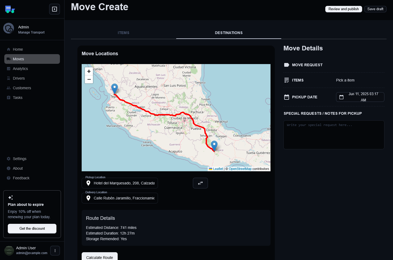Switch to the ITEMS tab

pyautogui.click(x=124, y=33)
